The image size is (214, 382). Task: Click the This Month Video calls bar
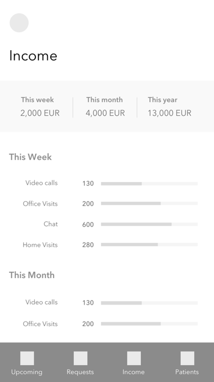[x=149, y=303]
